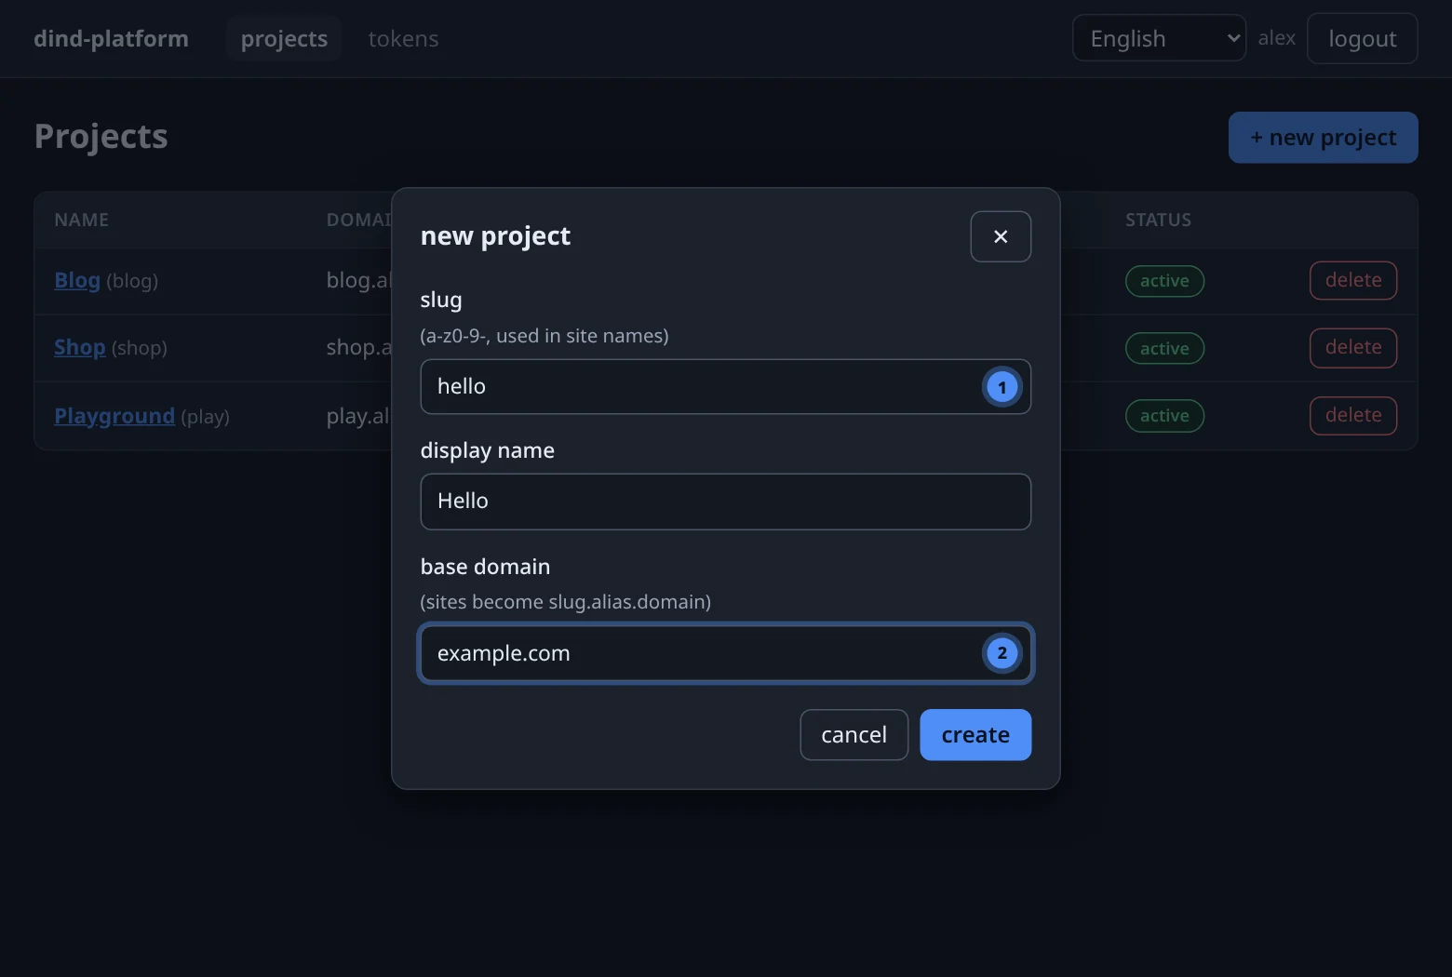Delete the Playground project
Viewport: 1452px width, 977px height.
pyautogui.click(x=1353, y=415)
